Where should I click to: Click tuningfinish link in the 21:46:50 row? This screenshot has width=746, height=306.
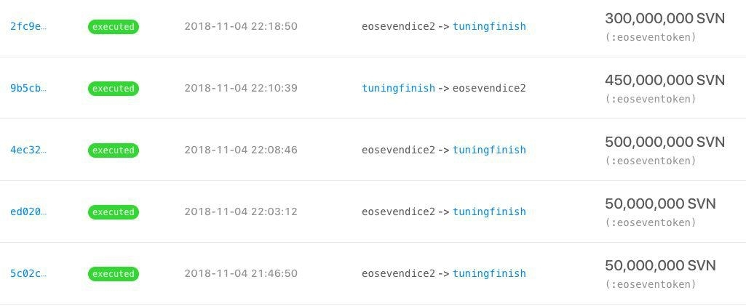(x=489, y=274)
